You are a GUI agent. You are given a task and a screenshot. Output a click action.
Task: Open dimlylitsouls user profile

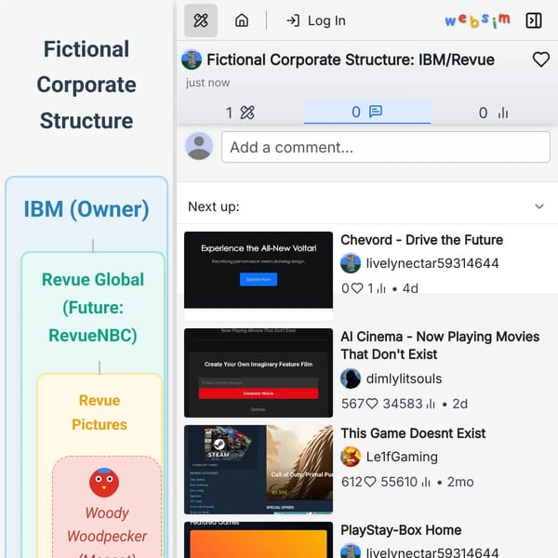pos(404,379)
